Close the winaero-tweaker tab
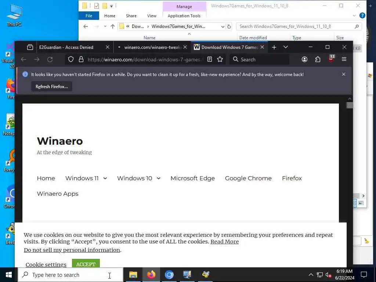This screenshot has width=376, height=282. pyautogui.click(x=185, y=47)
